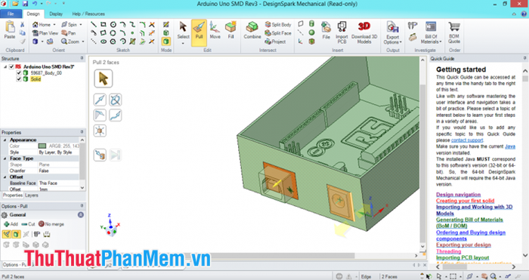Select the Solid tree item
Image resolution: width=529 pixels, height=280 pixels.
(36, 79)
